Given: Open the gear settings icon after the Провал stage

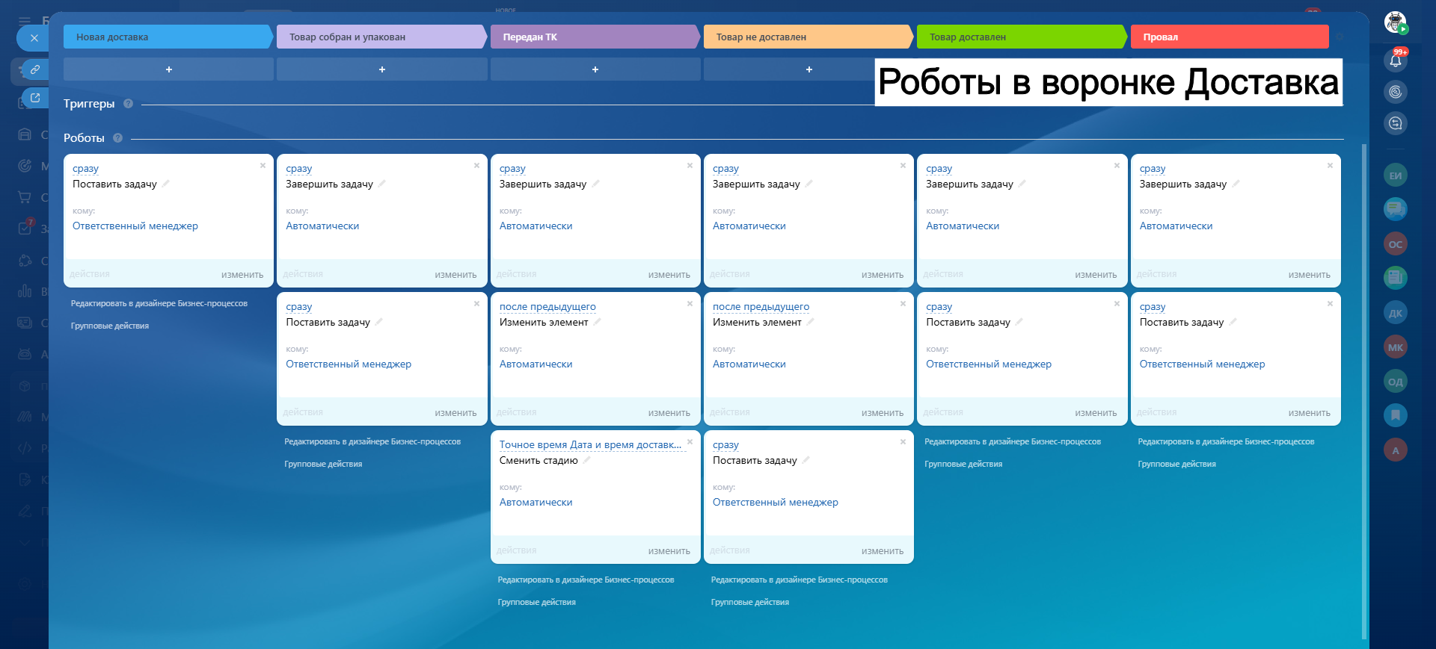Looking at the screenshot, I should (x=1340, y=37).
